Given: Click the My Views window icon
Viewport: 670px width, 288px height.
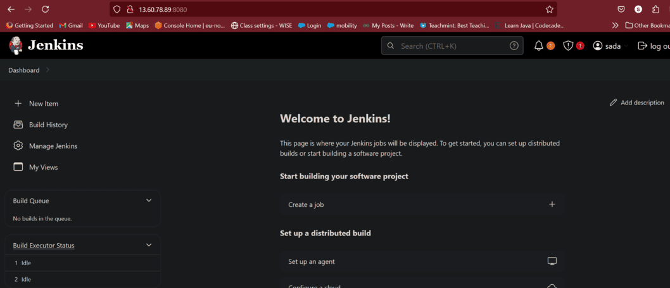Looking at the screenshot, I should point(18,167).
